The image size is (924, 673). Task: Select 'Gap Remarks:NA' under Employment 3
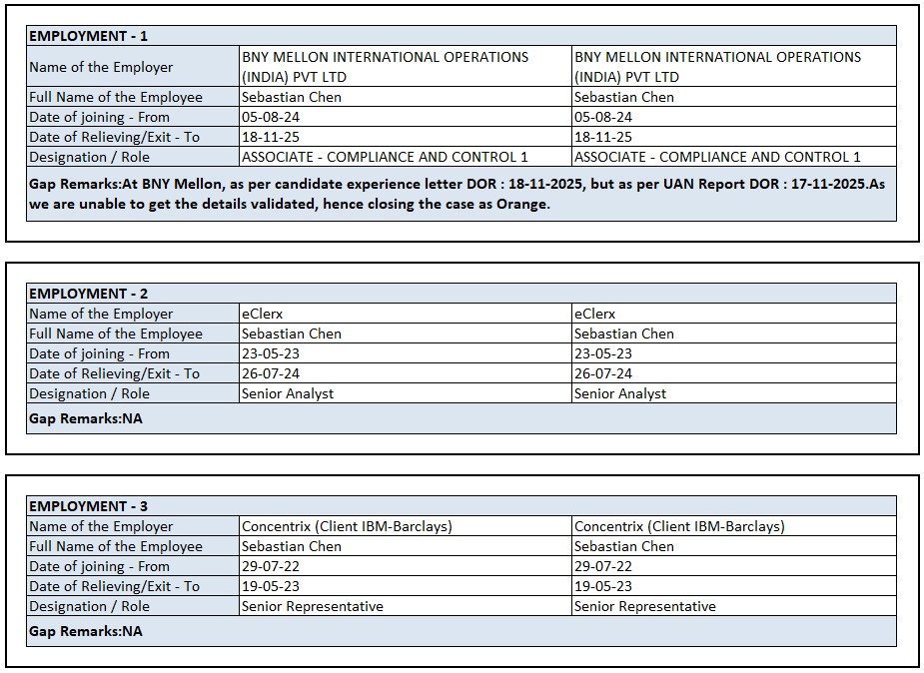(x=86, y=631)
